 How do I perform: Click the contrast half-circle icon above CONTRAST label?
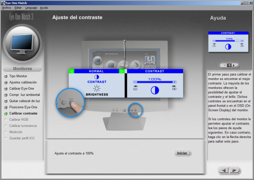tap(96, 77)
